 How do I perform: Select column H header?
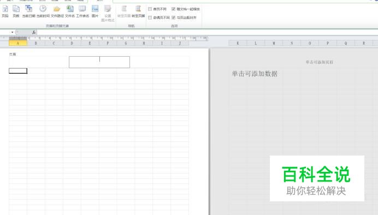[x=144, y=43]
